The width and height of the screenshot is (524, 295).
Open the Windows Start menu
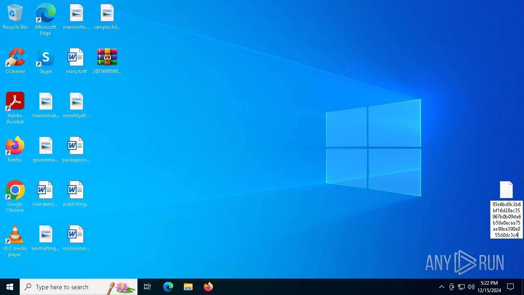10,287
